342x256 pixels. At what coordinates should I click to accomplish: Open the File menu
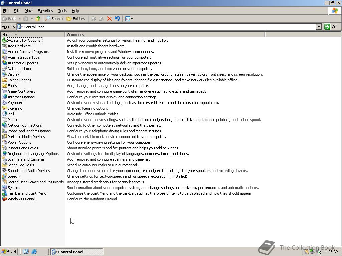coord(6,11)
